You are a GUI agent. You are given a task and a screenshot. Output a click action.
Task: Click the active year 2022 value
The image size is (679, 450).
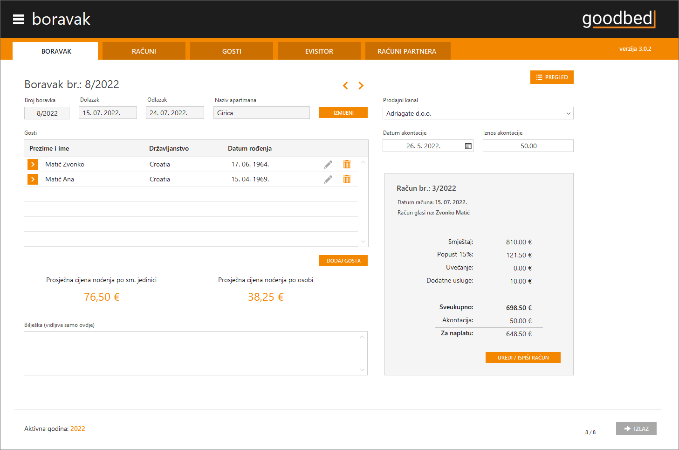coord(78,429)
